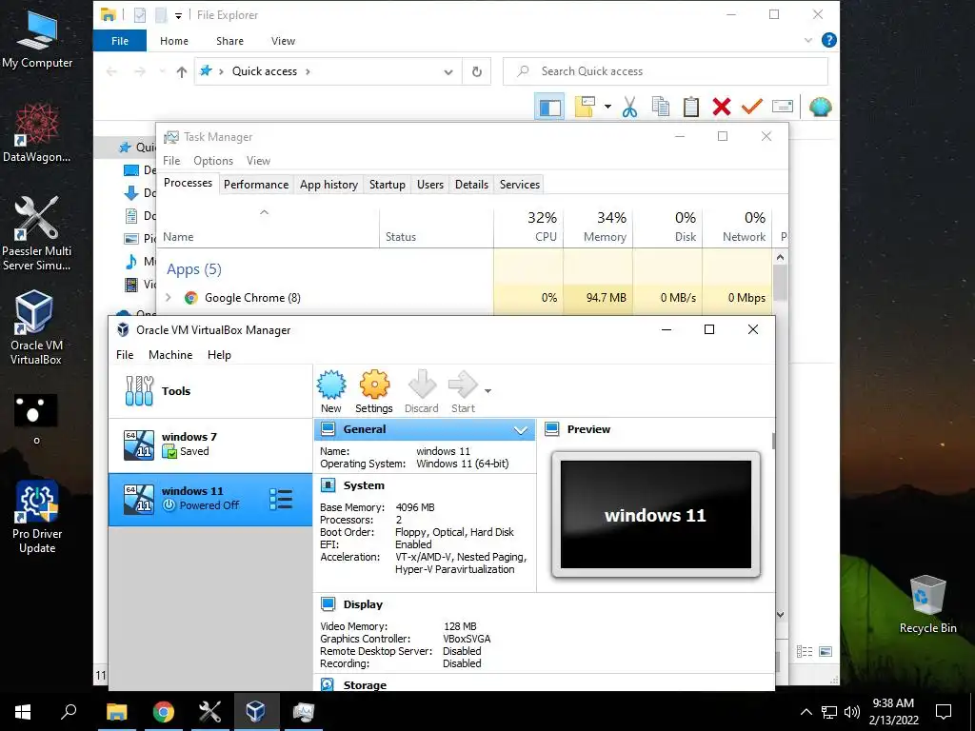Viewport: 975px width, 731px height.
Task: Open the Start button dropdown arrow in VirtualBox
Action: [488, 391]
